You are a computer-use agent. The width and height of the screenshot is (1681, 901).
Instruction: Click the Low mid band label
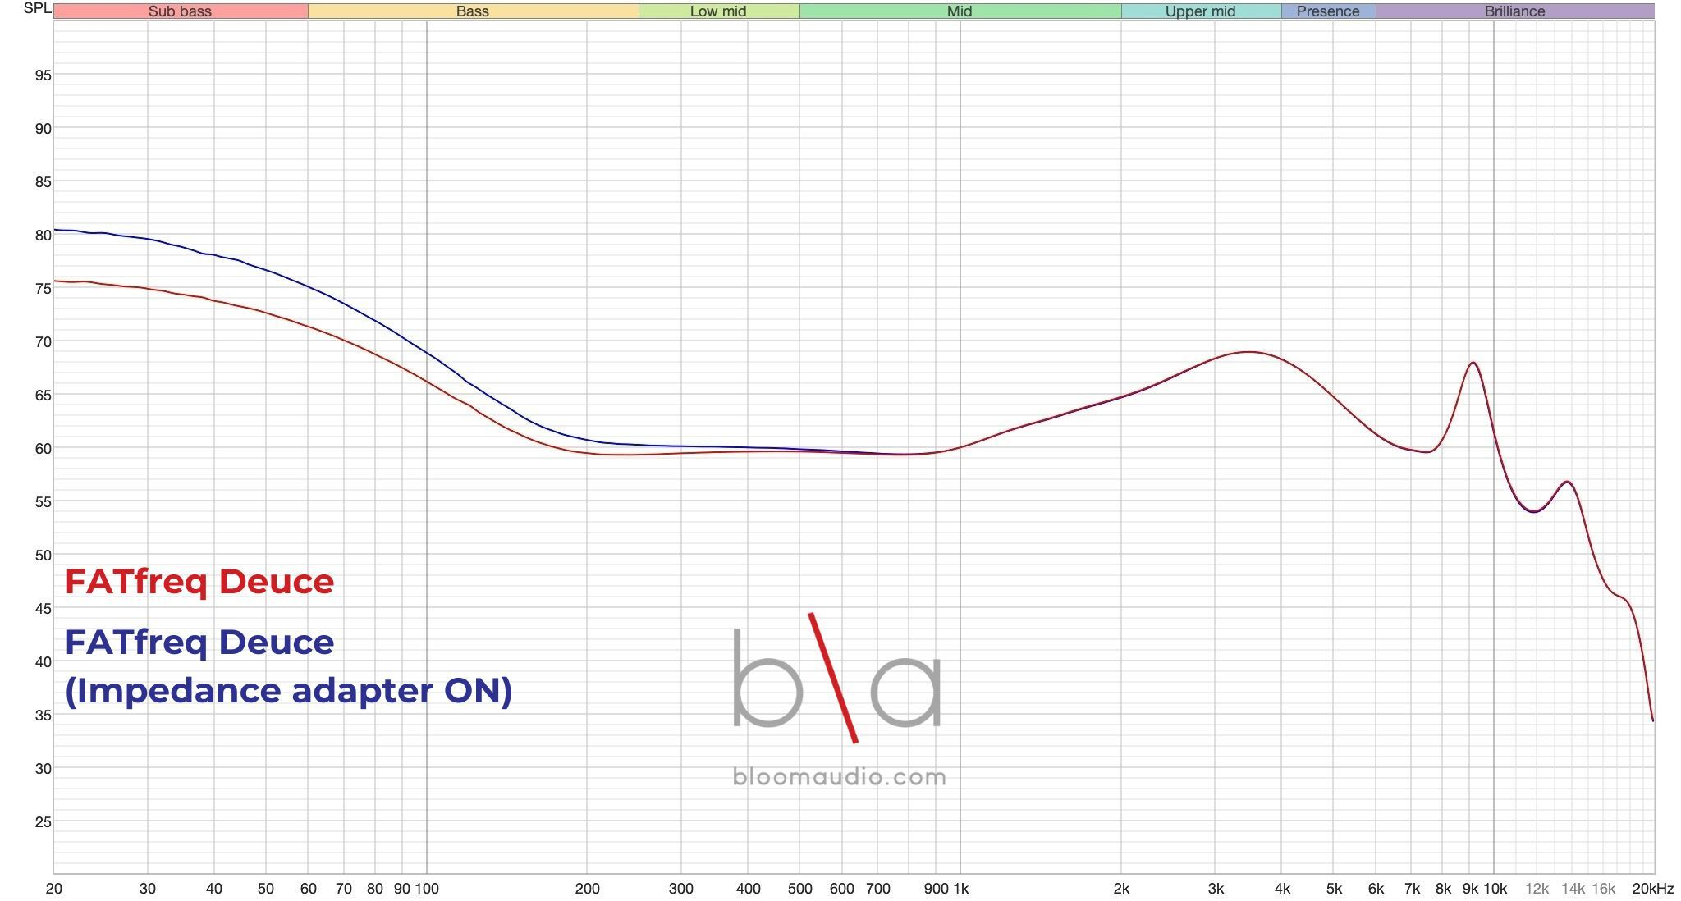point(718,11)
